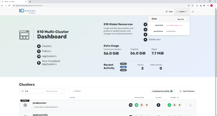This screenshot has height=116, width=217.
Task: Sign out of the Kasten session
Action: (181, 19)
